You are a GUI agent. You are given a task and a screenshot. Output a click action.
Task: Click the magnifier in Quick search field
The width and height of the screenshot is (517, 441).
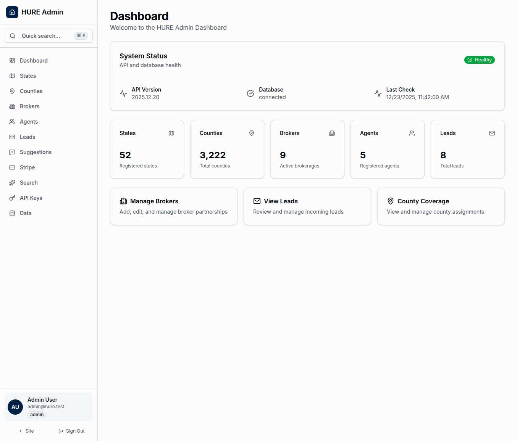(13, 35)
